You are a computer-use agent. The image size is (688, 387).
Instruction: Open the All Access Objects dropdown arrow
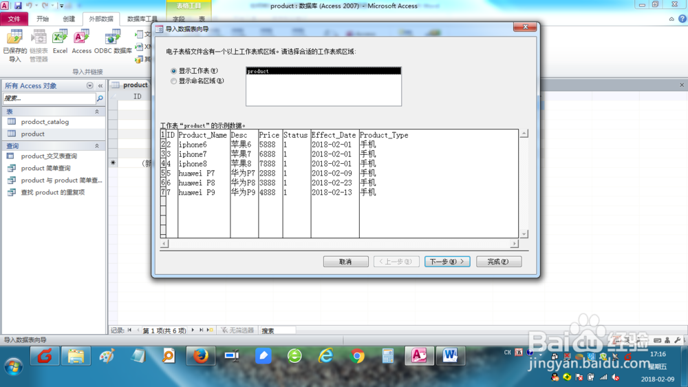click(x=89, y=85)
